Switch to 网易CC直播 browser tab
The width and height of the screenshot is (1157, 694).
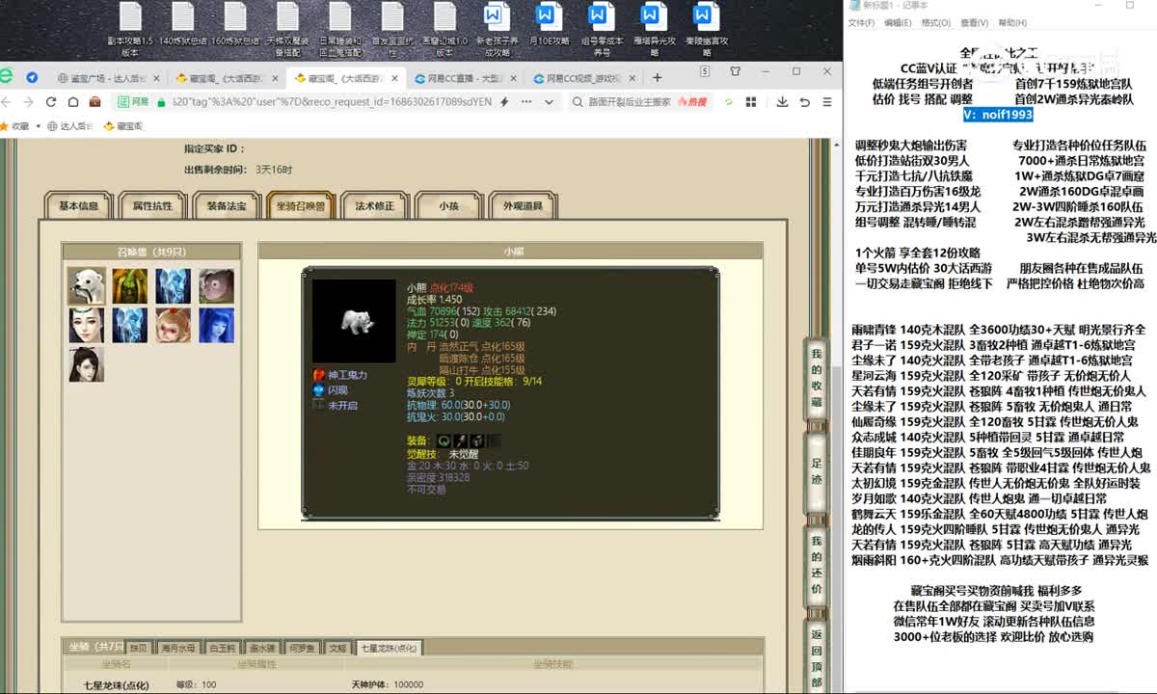[466, 78]
